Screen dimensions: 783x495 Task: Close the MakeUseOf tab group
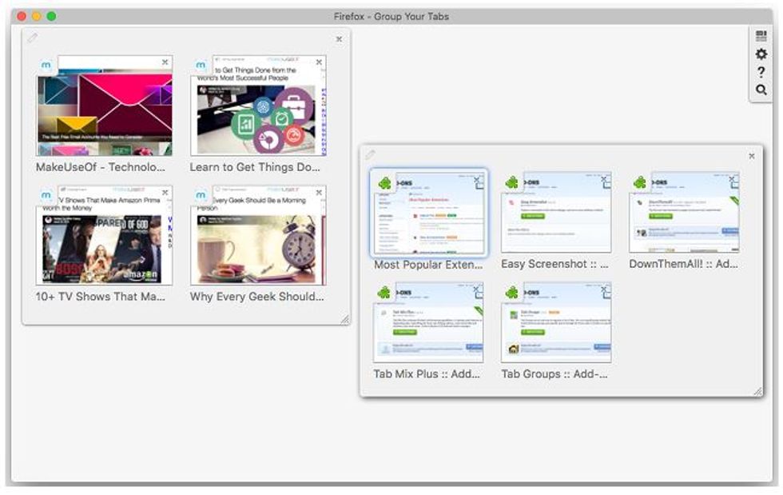coord(339,38)
